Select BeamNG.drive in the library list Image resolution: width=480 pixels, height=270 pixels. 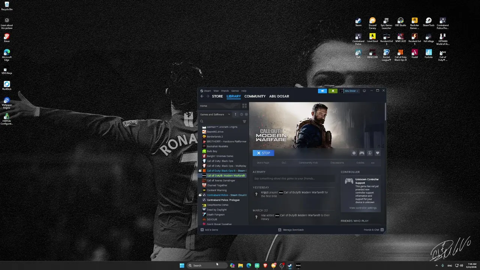click(x=215, y=132)
